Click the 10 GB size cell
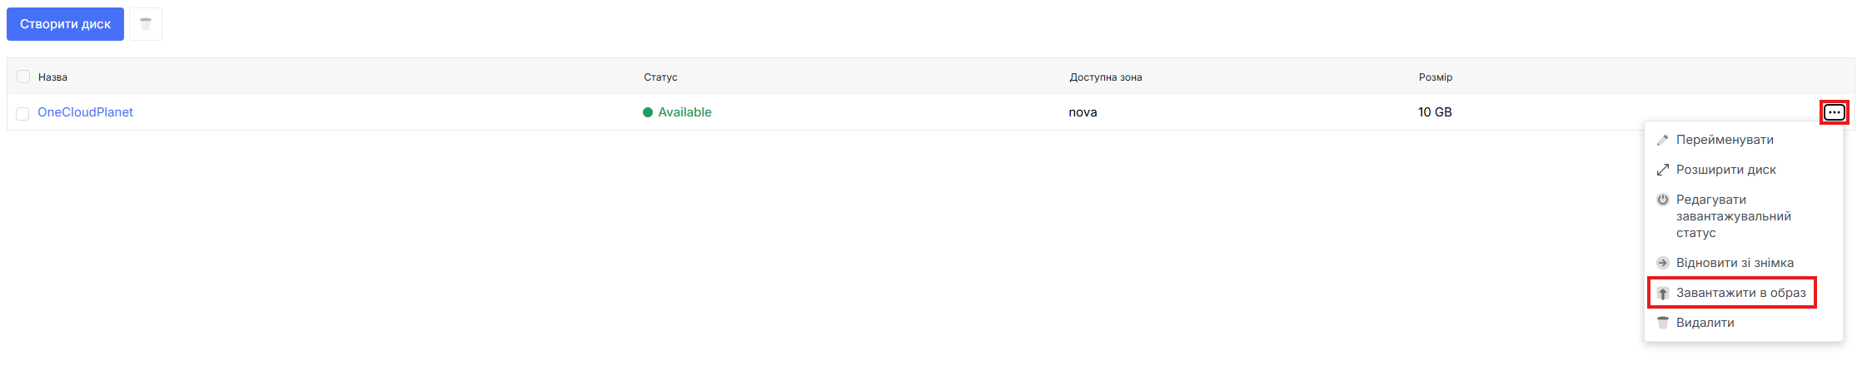This screenshot has height=366, width=1867. tap(1435, 112)
